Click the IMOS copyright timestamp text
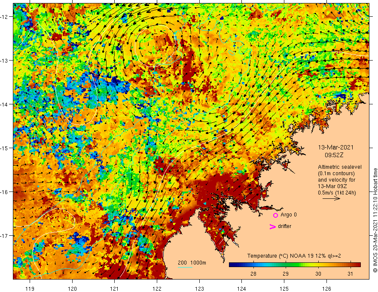The width and height of the screenshot is (378, 292). pyautogui.click(x=375, y=220)
